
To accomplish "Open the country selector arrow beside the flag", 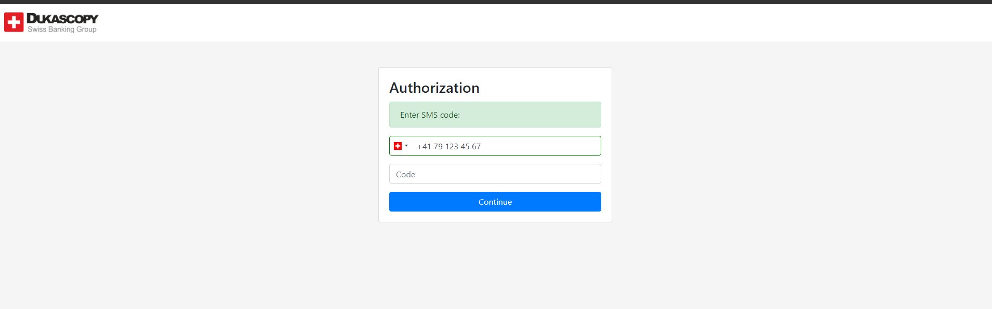I will point(406,146).
